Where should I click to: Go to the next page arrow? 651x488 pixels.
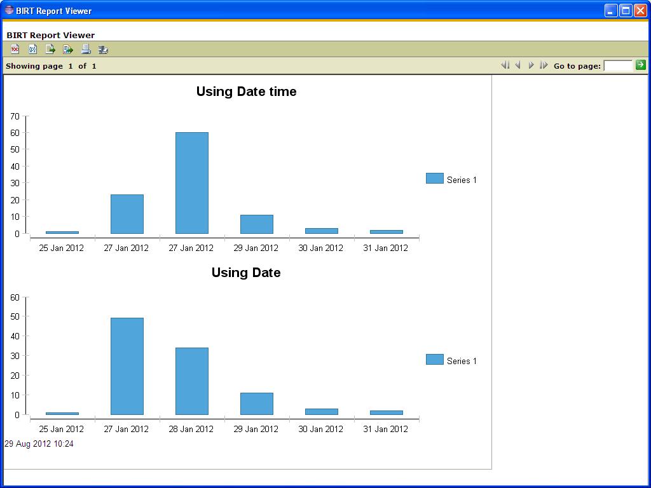531,65
